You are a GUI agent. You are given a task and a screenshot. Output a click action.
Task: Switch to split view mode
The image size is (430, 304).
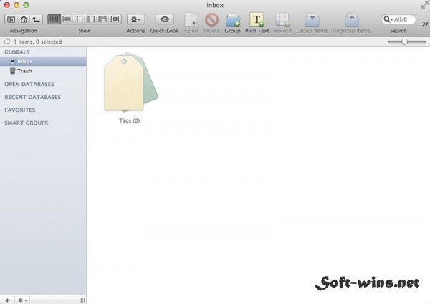pos(90,19)
